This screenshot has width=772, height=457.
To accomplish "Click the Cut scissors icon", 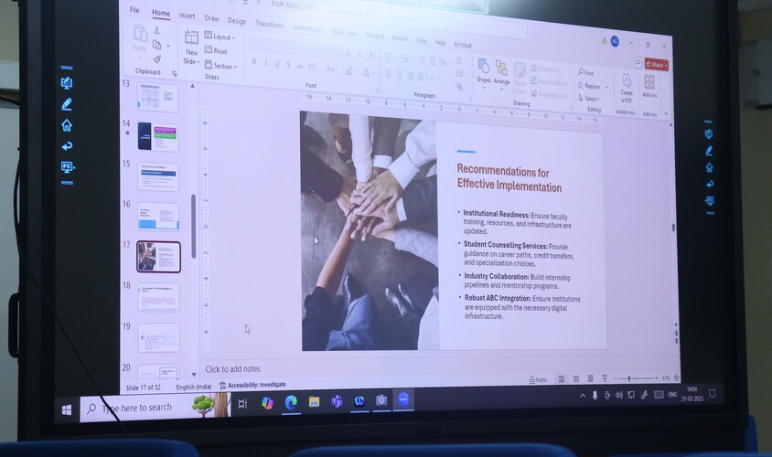I will coord(156,30).
